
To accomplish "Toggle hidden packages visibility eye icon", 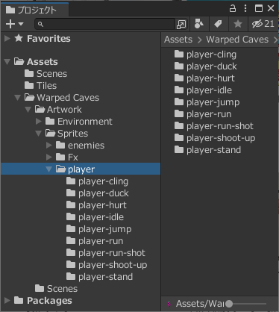I will (263, 24).
